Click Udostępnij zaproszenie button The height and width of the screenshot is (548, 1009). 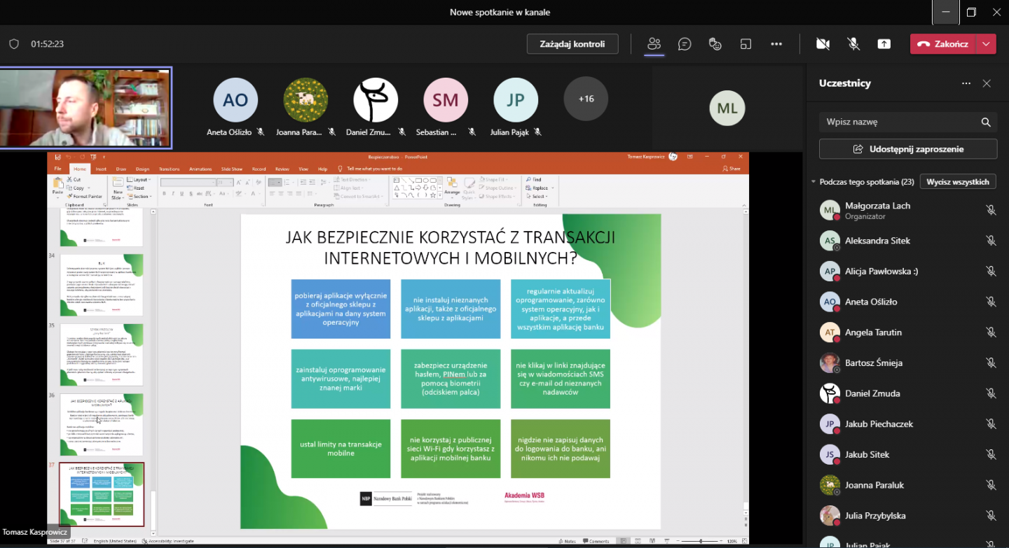pos(908,149)
